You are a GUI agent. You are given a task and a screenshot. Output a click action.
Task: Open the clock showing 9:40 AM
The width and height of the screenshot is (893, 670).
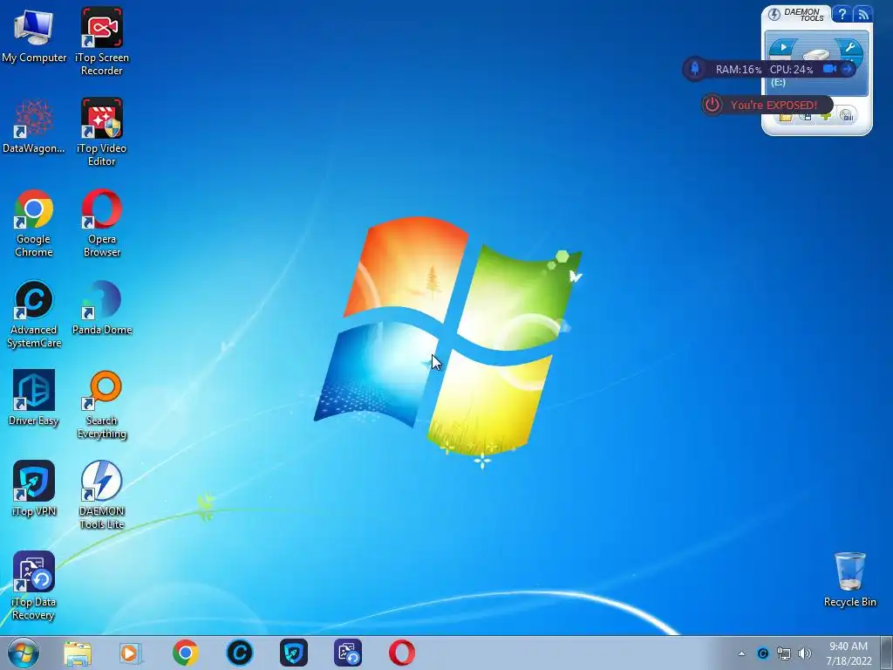[x=849, y=653]
